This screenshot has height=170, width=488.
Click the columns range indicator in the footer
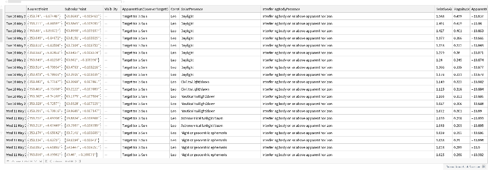(63, 161)
